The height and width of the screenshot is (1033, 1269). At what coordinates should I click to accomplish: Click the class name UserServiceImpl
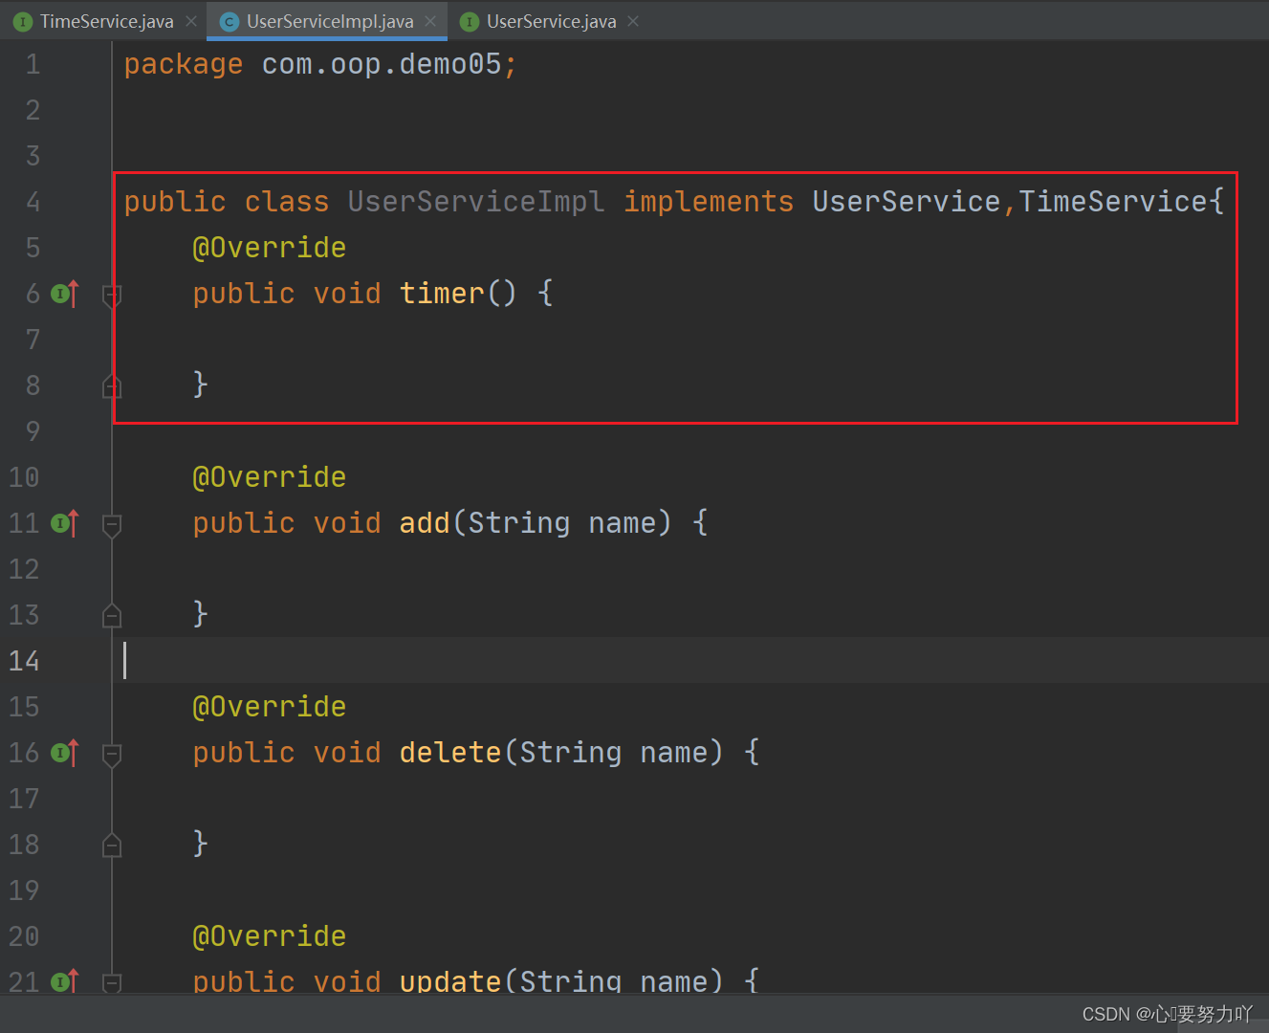(476, 202)
